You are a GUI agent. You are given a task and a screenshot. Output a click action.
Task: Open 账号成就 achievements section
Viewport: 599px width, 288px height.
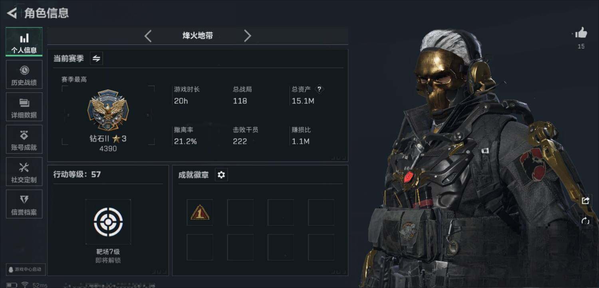24,139
